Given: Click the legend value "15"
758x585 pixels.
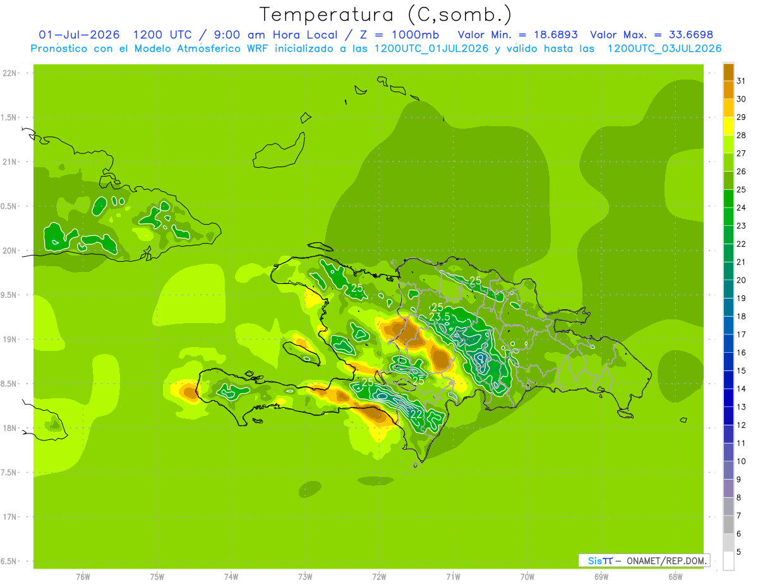Looking at the screenshot, I should pyautogui.click(x=742, y=370).
